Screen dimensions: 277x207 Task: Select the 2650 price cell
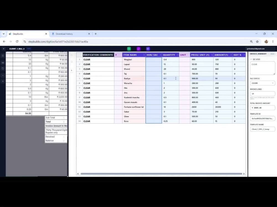click(202, 107)
